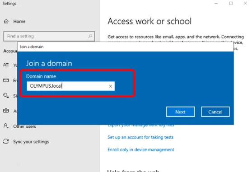Viewport: 252px width, 172px height.
Task: Open Set up an account for taking tests
Action: (x=140, y=137)
